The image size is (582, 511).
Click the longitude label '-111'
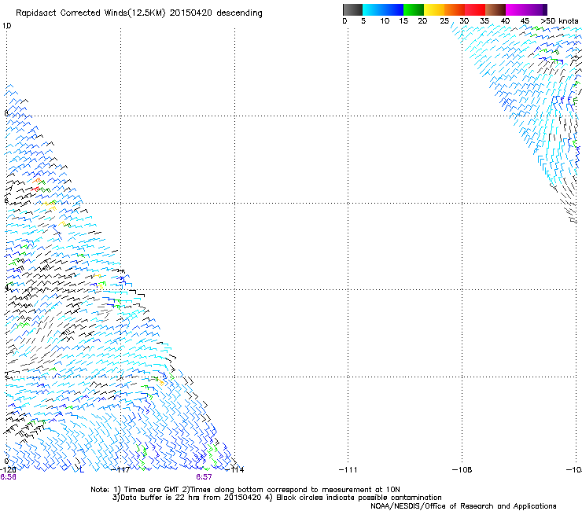click(x=348, y=470)
